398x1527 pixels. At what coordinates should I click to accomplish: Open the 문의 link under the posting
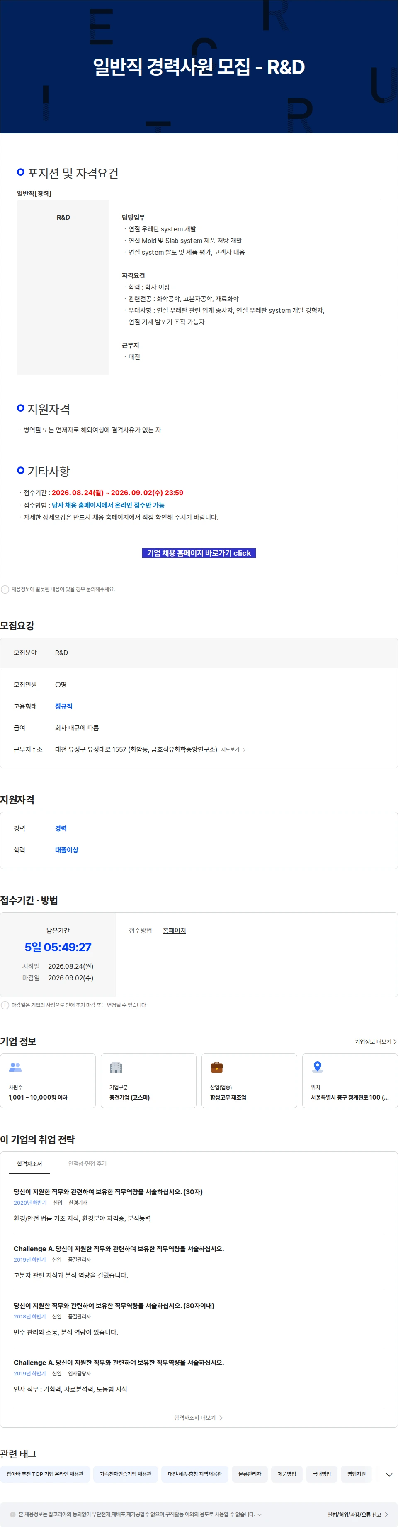[91, 589]
